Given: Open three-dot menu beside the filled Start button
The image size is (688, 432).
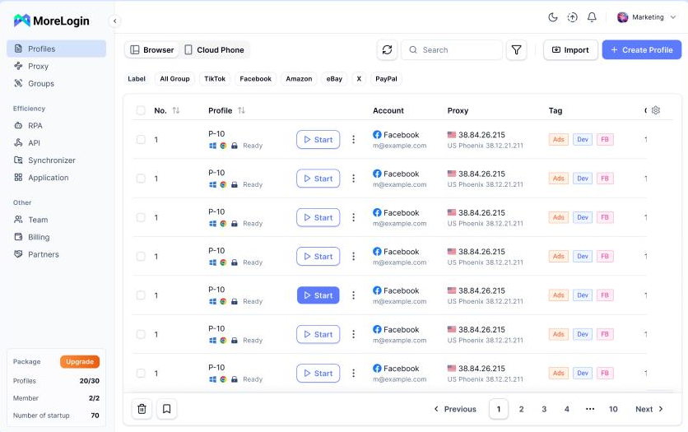Looking at the screenshot, I should 353,295.
